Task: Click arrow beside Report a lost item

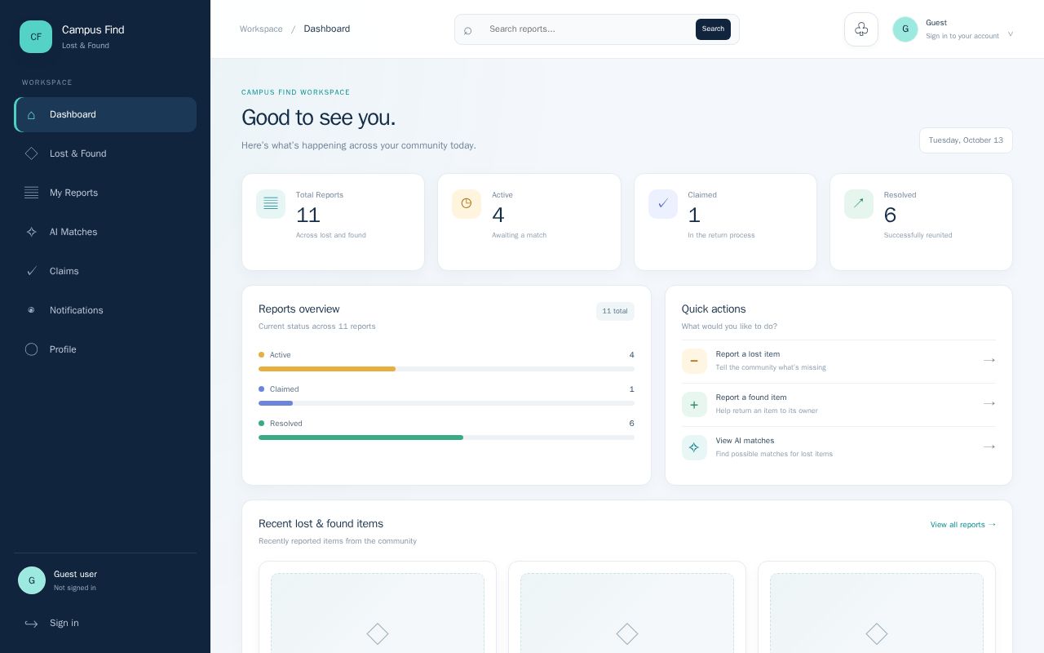Action: point(989,360)
